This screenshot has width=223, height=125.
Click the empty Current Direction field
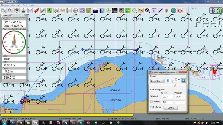180,102
